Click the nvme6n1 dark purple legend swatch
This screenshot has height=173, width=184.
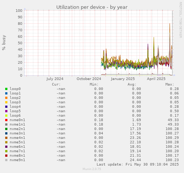coord(6,147)
